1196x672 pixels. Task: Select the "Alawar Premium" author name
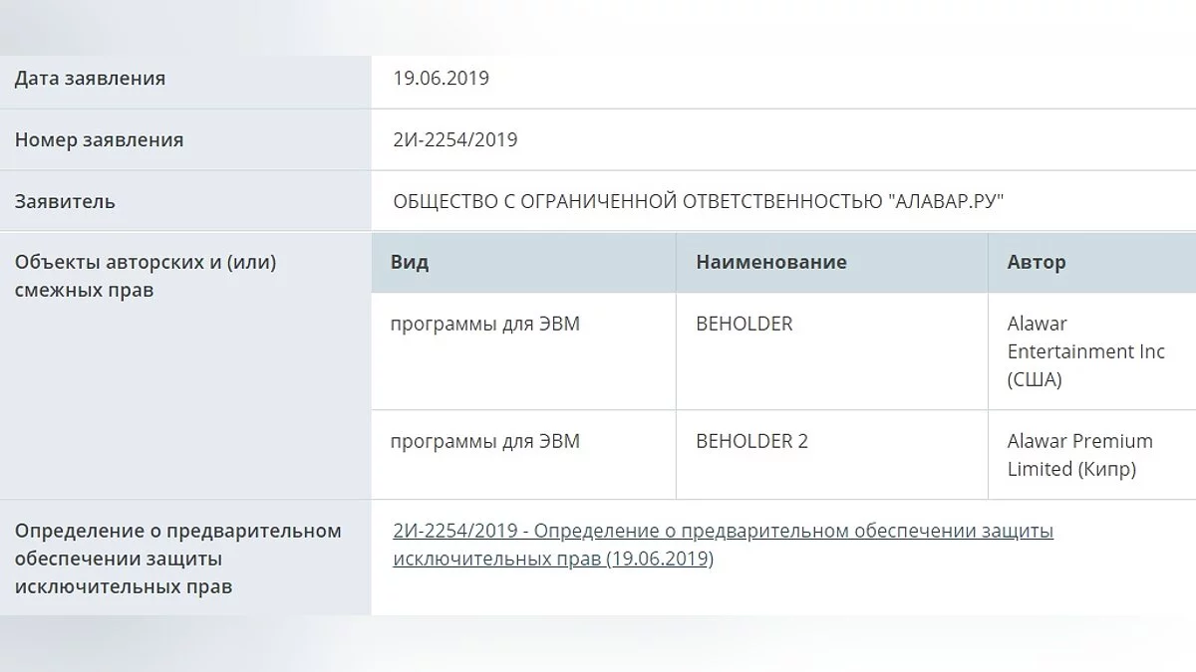[x=1079, y=442]
